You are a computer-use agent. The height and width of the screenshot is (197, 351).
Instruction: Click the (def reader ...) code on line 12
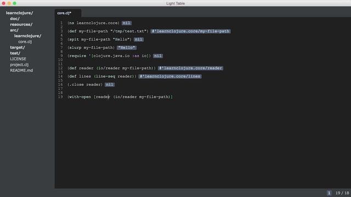[x=111, y=68]
